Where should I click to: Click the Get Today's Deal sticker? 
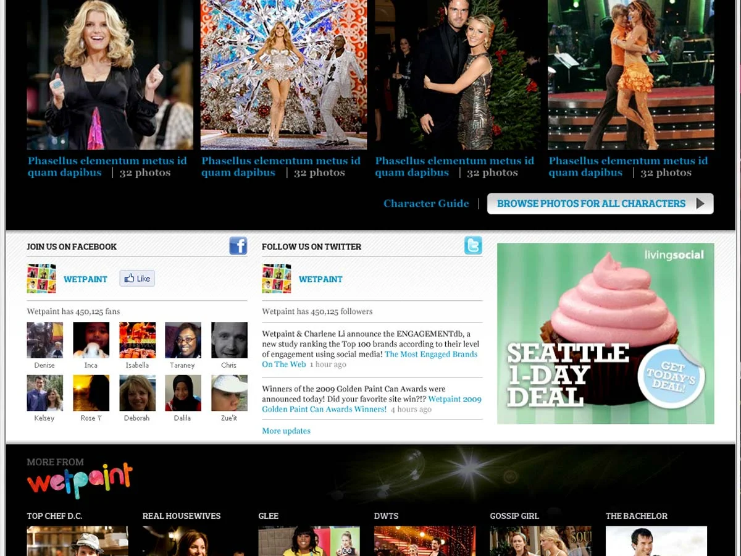670,377
